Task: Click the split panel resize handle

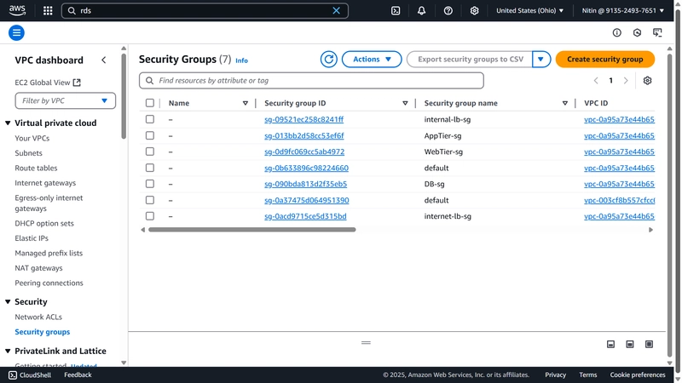Action: pos(366,343)
